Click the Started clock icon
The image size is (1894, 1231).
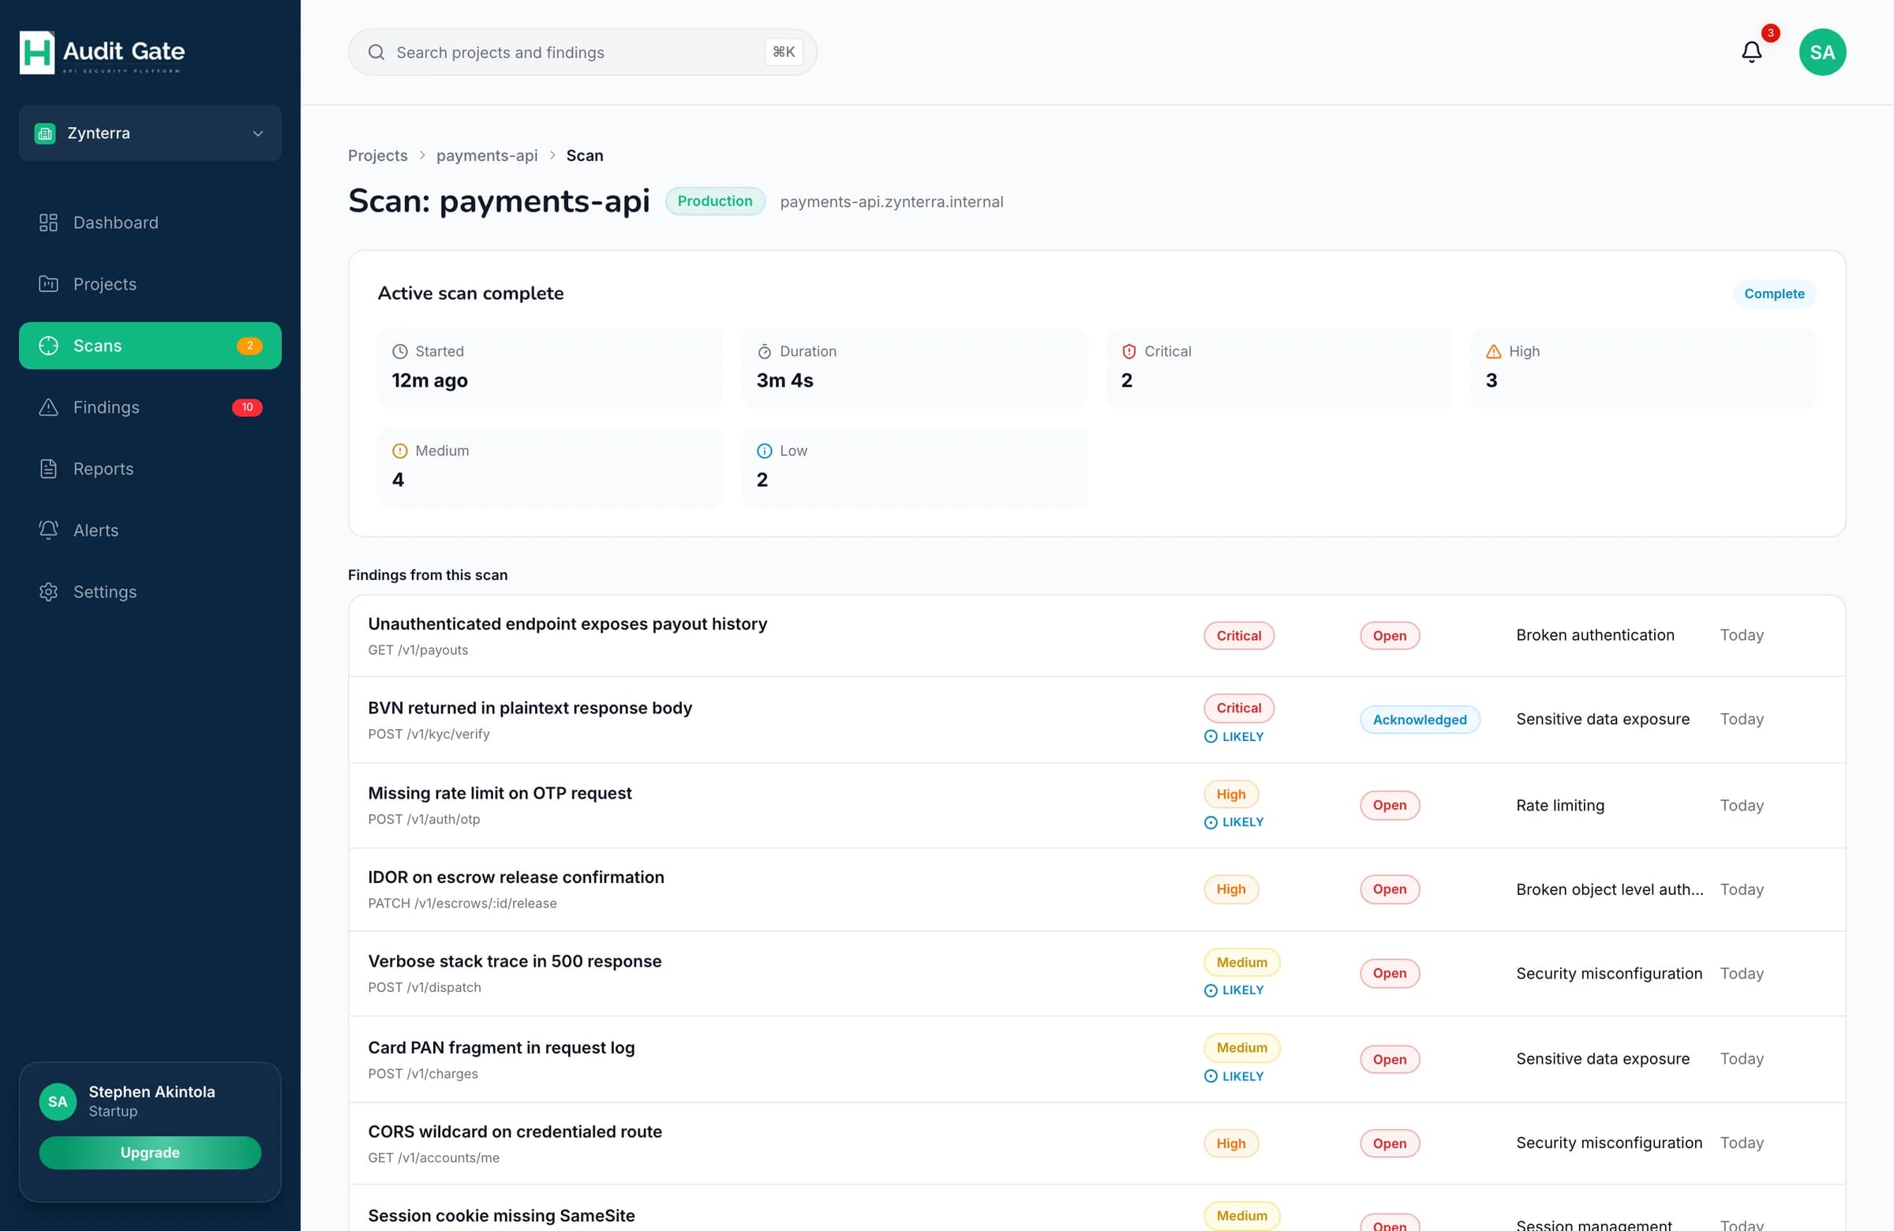coord(399,352)
